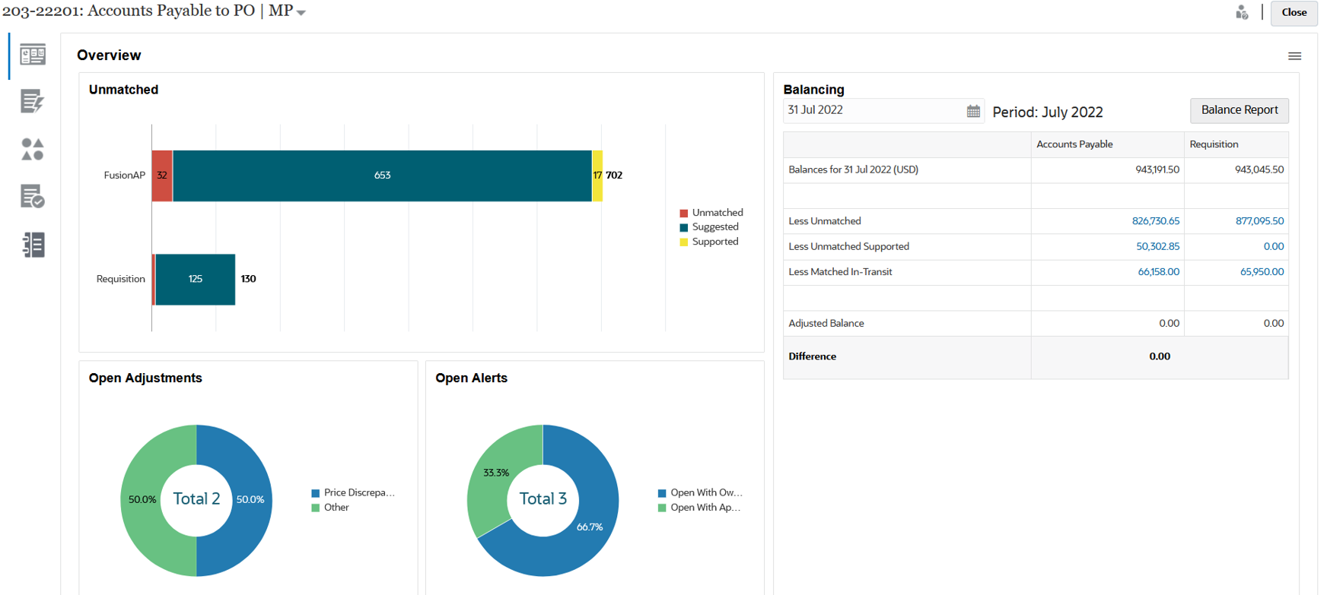The height and width of the screenshot is (595, 1327).
Task: Open the calendar date picker icon
Action: (x=972, y=111)
